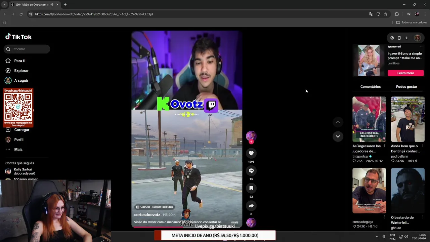The width and height of the screenshot is (430, 242).
Task: Open the Todos os marcadores folder
Action: (412, 23)
